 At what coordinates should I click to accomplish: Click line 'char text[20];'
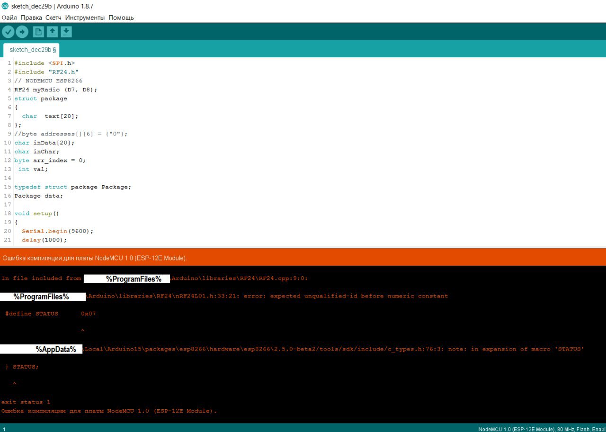[50, 116]
